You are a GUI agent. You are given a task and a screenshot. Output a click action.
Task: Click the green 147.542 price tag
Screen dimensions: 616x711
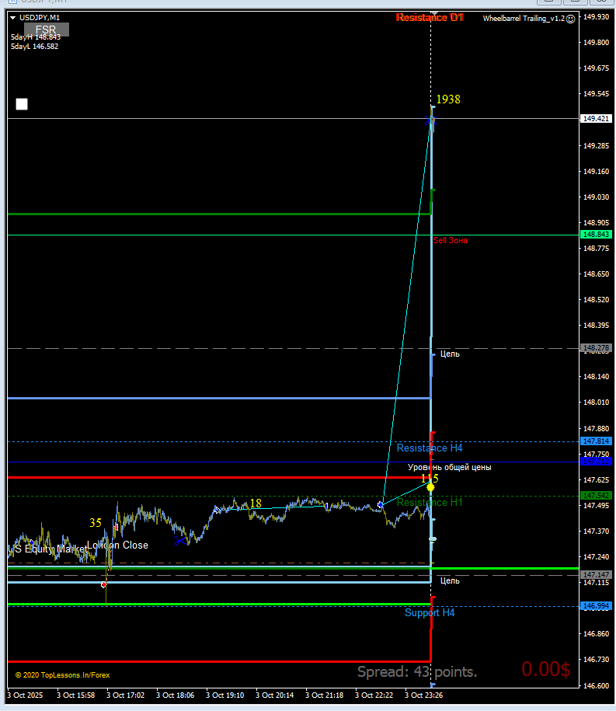pos(596,496)
